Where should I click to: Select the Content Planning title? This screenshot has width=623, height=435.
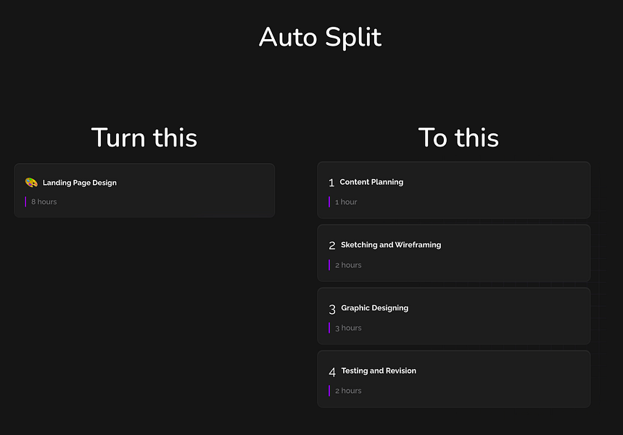371,182
